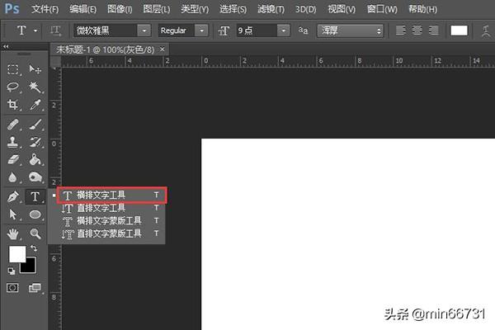Center align text
495x330 pixels.
tap(417, 31)
